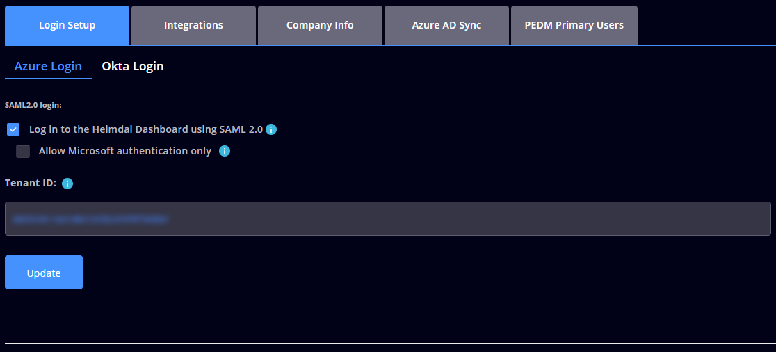Switch to the Login Setup tab

(67, 25)
